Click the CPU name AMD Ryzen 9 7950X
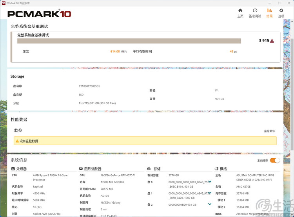 [x=50, y=177]
